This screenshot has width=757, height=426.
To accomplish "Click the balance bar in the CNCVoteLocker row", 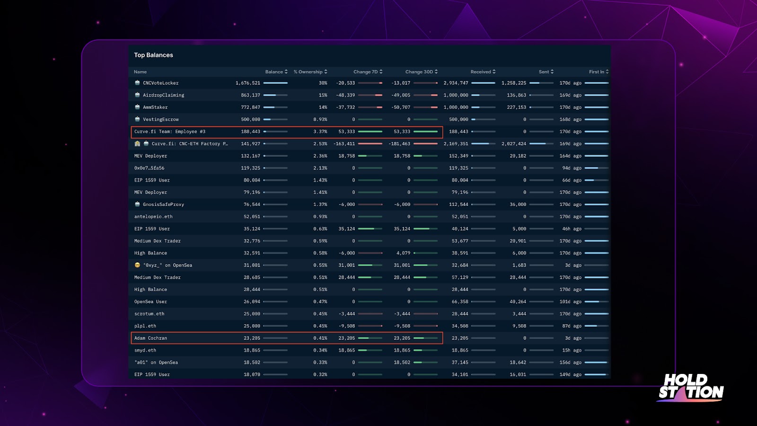I will (x=275, y=83).
